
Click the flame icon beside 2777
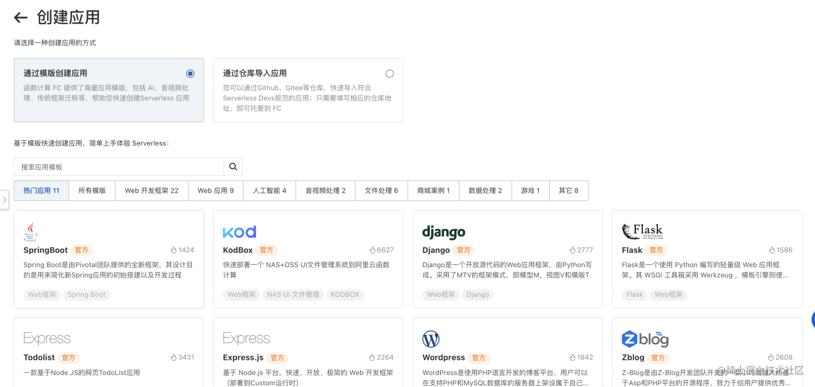click(x=572, y=250)
